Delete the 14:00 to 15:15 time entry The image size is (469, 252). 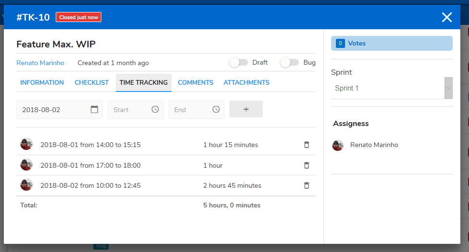[307, 145]
